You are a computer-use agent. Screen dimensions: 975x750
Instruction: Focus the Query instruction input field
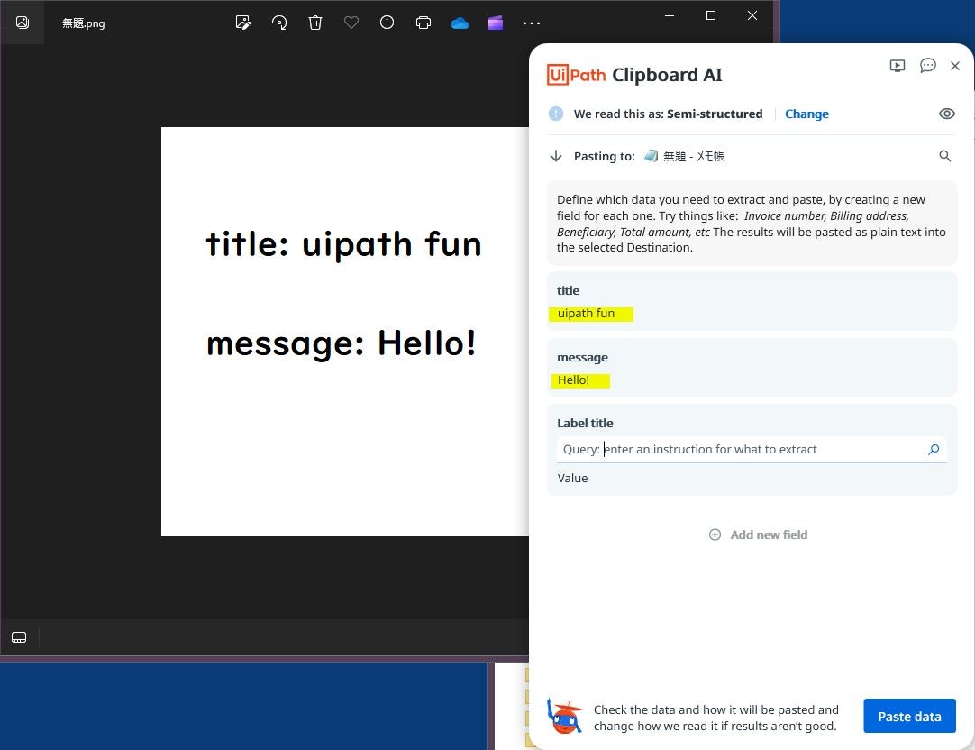(752, 450)
